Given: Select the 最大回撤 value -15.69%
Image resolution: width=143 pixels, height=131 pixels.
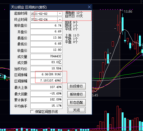Looking at the screenshot, I should tap(46, 94).
